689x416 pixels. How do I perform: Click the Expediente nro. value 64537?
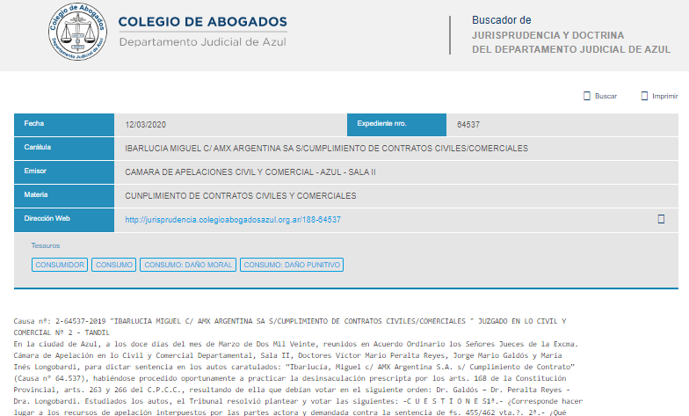tap(468, 125)
